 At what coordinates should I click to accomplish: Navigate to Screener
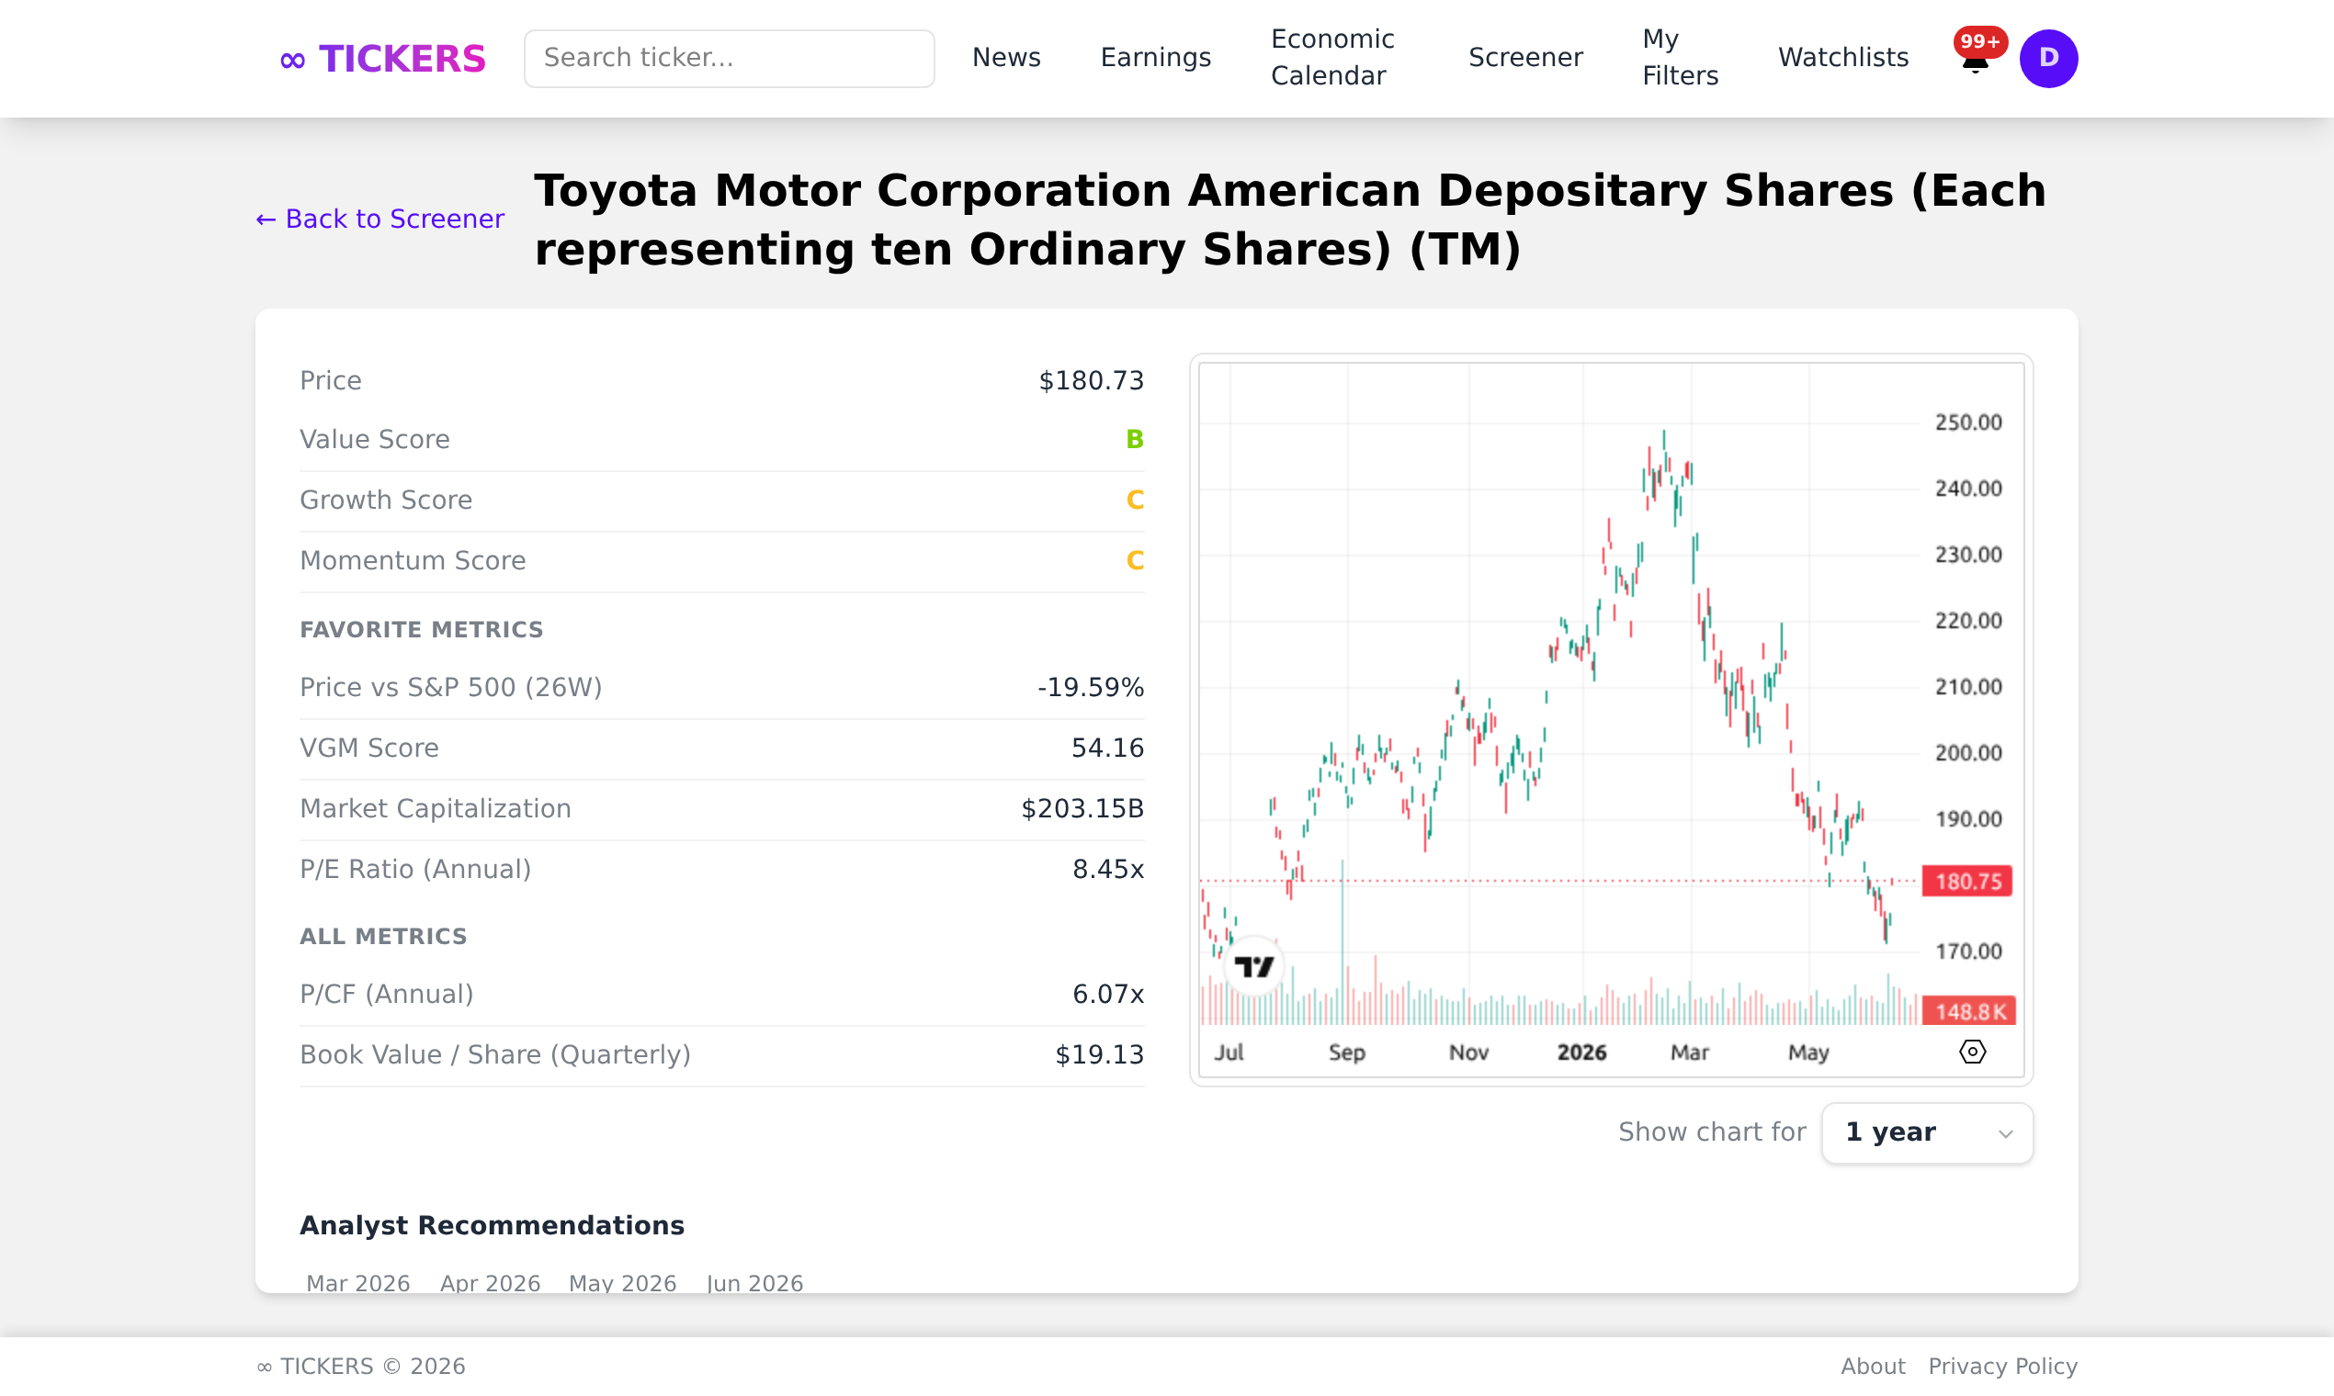pyautogui.click(x=1524, y=59)
